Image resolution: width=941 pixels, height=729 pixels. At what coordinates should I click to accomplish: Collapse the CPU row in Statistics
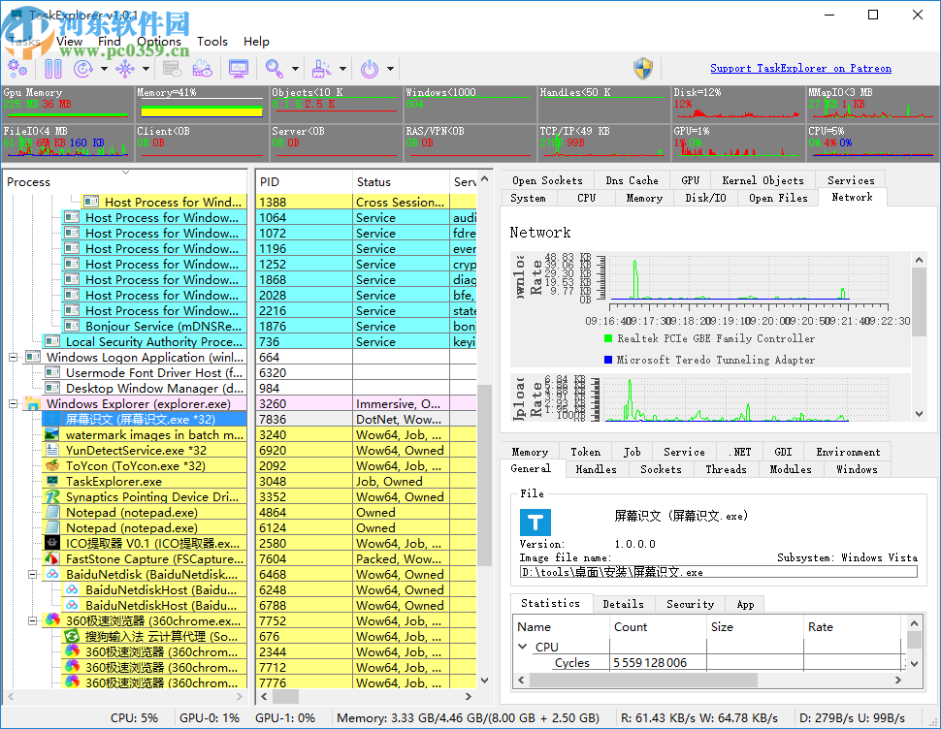point(524,647)
